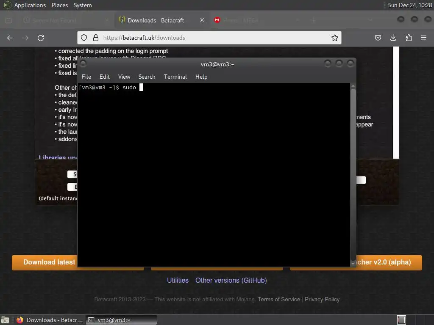Image resolution: width=434 pixels, height=325 pixels.
Task: Open the terminal Terminal menu
Action: [175, 77]
